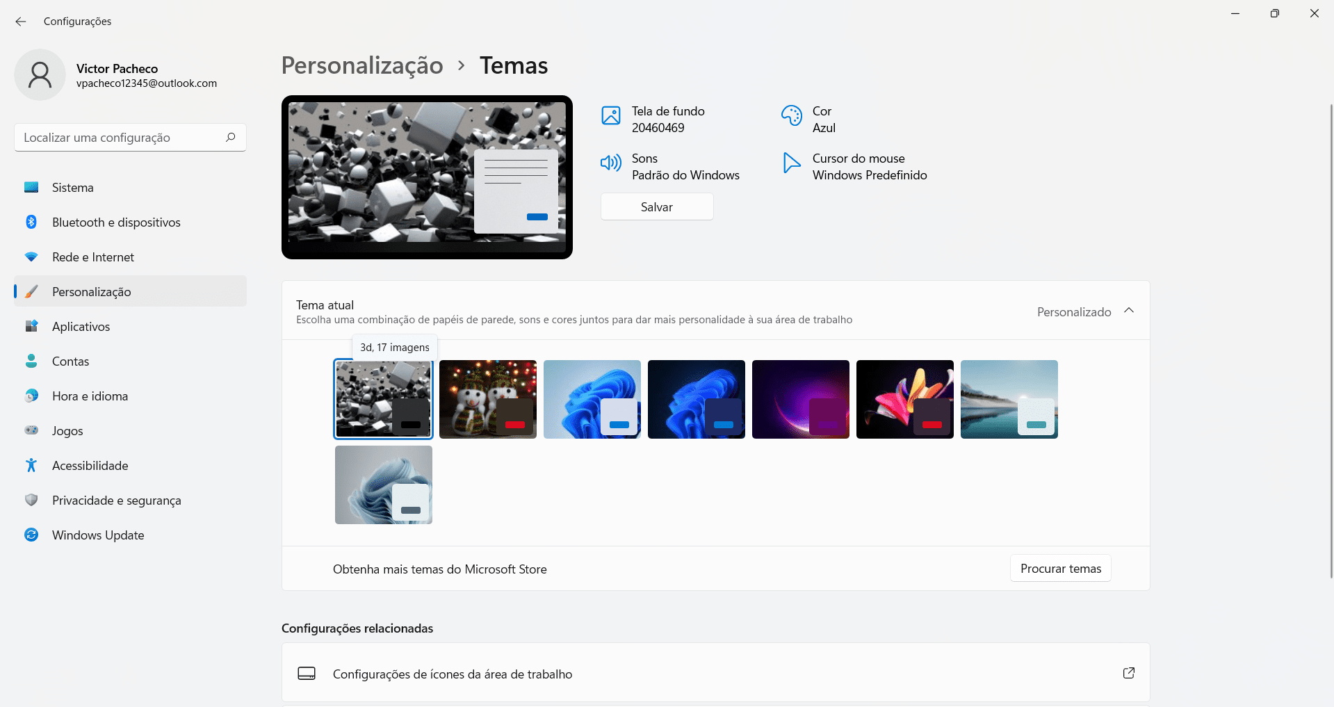Click Victor Pacheco's profile avatar

[x=40, y=74]
